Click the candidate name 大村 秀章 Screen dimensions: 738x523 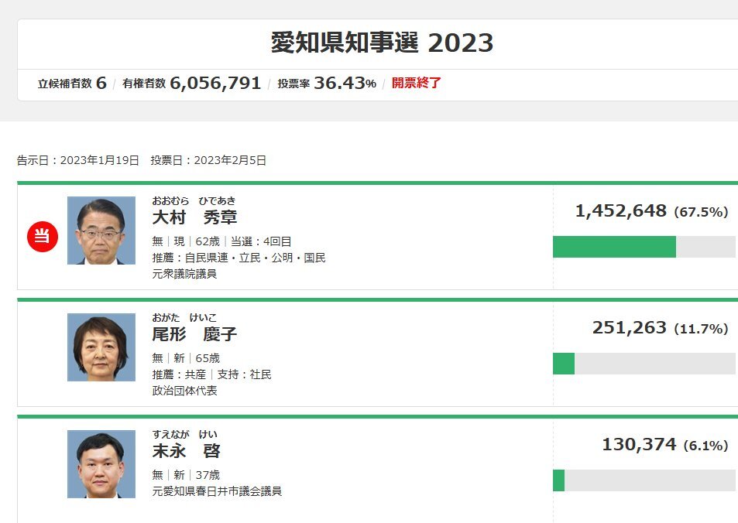pos(194,217)
